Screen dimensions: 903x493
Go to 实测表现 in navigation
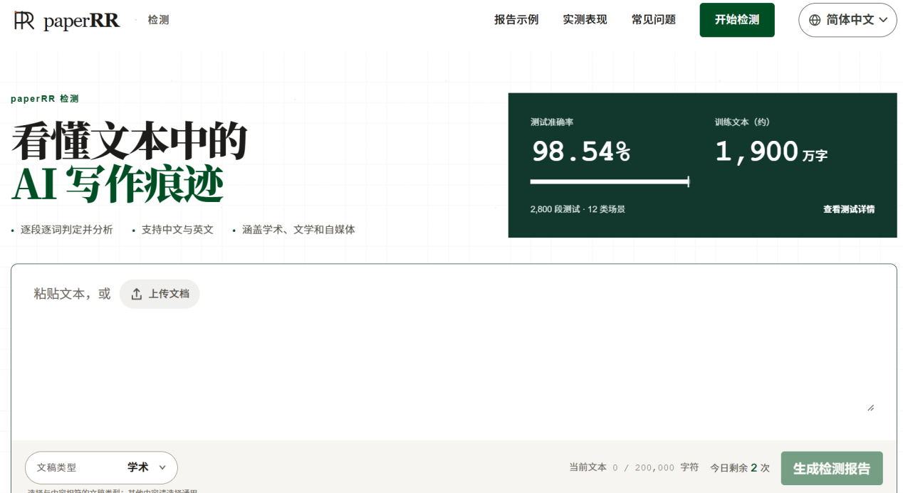(x=585, y=20)
